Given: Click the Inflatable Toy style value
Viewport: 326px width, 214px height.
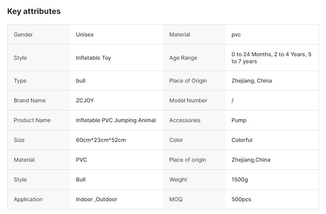Looking at the screenshot, I should (93, 58).
